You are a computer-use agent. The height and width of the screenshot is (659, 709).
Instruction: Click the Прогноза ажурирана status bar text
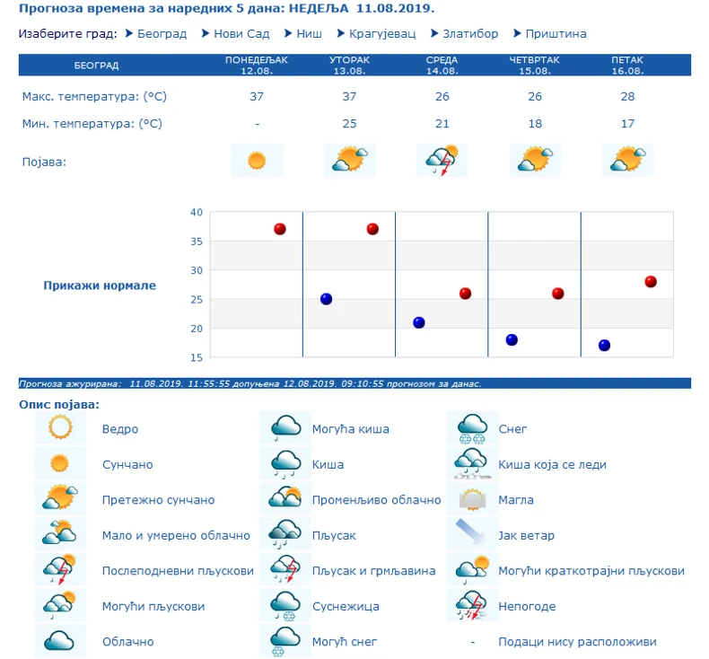(250, 383)
